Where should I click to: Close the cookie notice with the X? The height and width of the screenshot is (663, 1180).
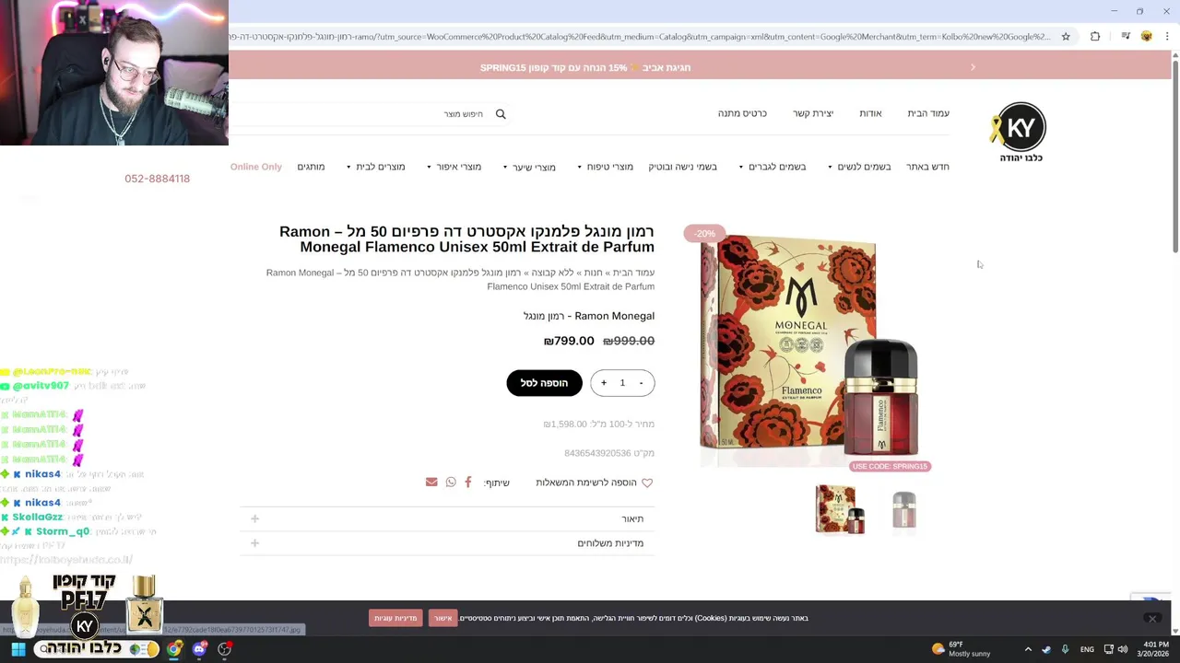pos(1151,618)
